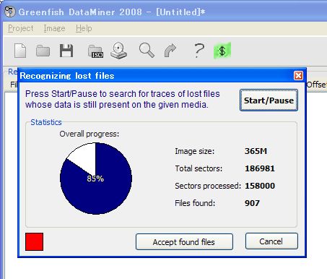Click the Offset column header

click(x=317, y=85)
